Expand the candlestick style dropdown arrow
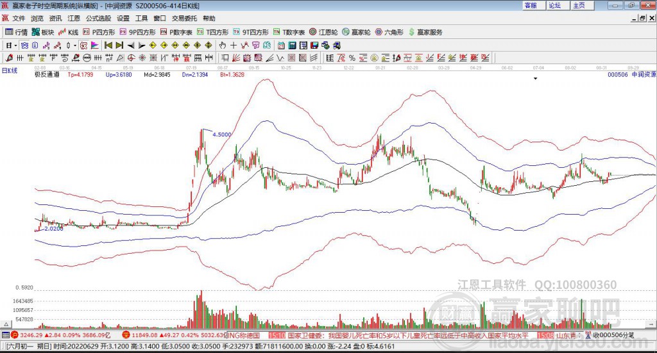657x353 pixels. point(75,45)
